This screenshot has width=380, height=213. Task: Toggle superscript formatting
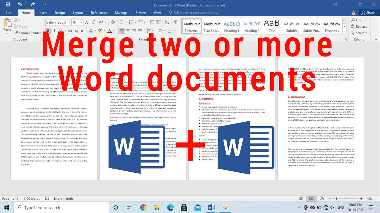[82, 31]
